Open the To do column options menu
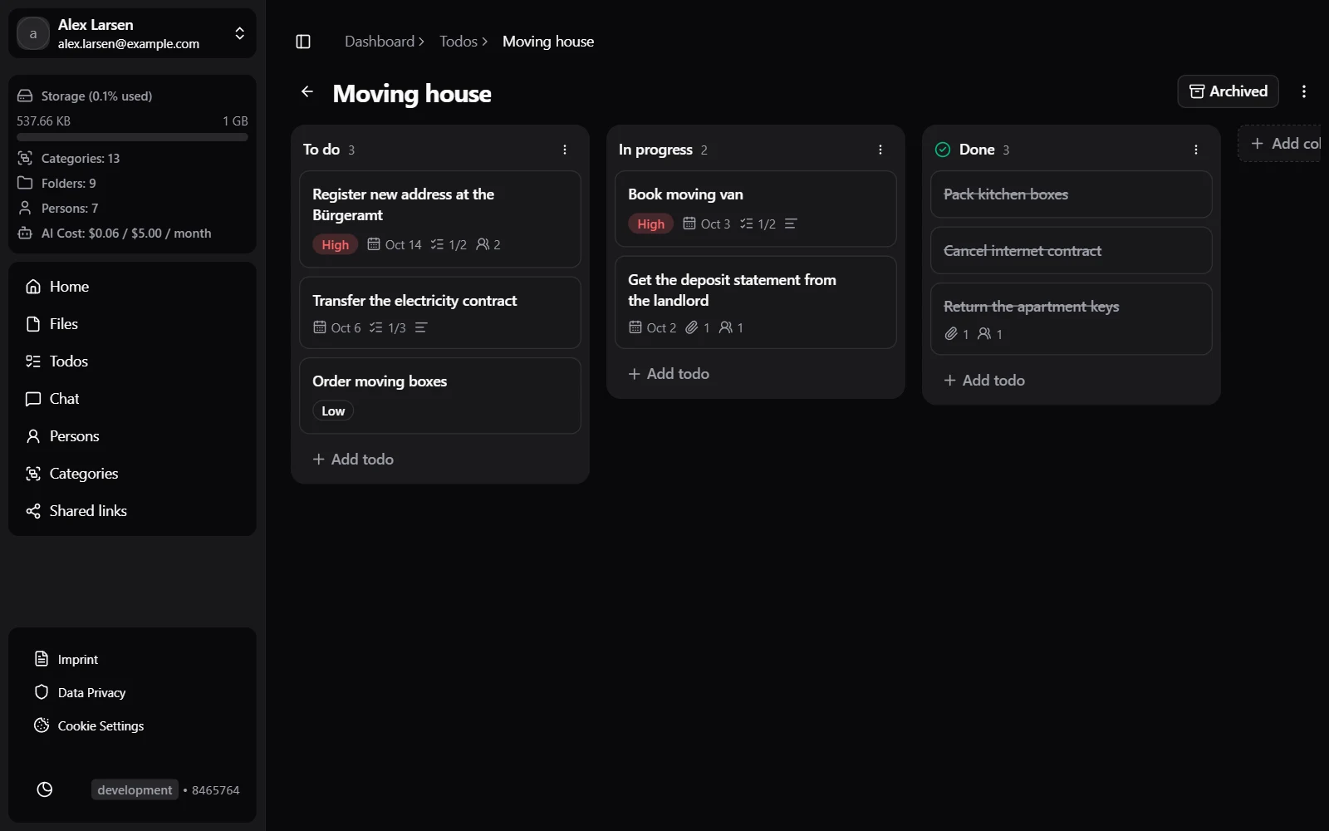 565,150
